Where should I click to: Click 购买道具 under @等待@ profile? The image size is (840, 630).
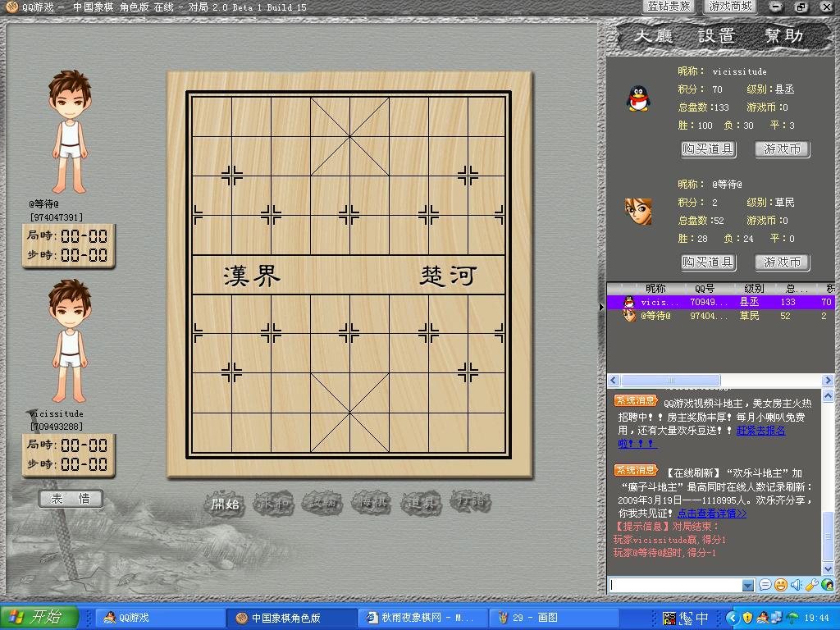click(708, 262)
